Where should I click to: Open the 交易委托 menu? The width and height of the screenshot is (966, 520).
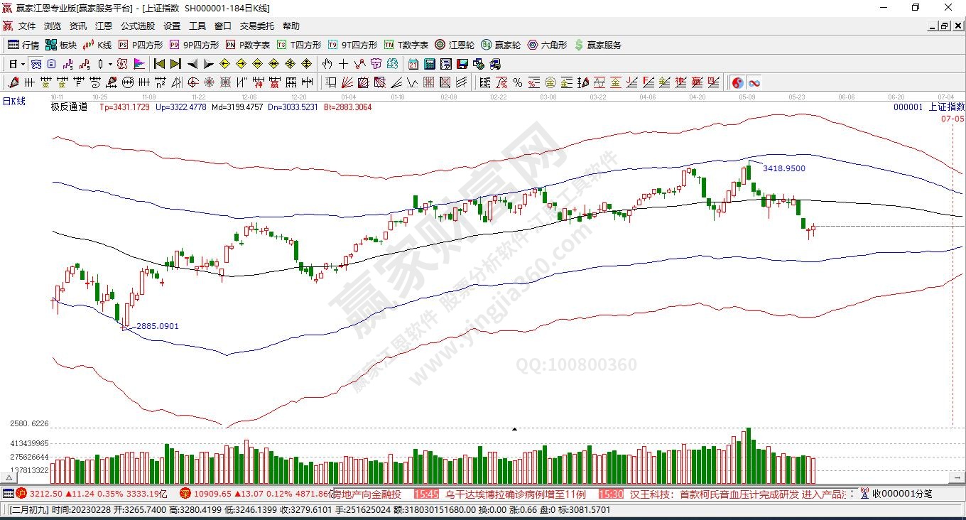pos(256,26)
